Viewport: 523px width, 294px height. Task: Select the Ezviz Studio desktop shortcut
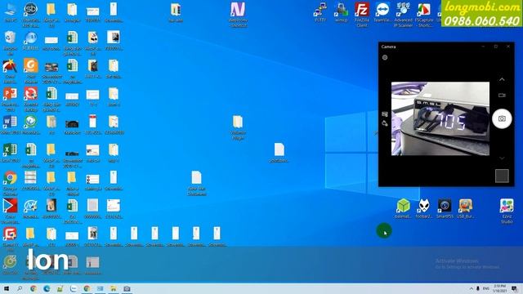[x=507, y=211]
